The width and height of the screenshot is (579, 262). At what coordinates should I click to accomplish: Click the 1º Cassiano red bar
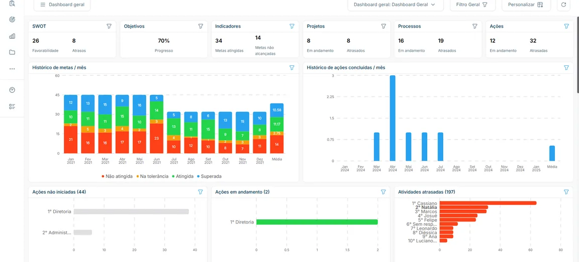[488, 203]
